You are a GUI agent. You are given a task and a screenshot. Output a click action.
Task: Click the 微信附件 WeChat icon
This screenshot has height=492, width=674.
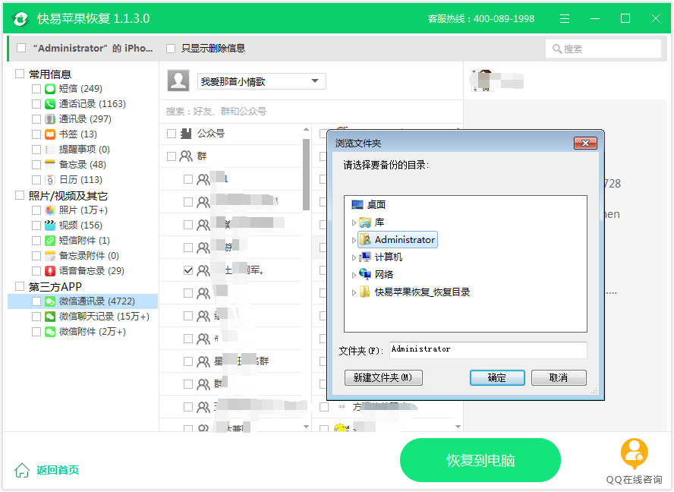click(50, 332)
